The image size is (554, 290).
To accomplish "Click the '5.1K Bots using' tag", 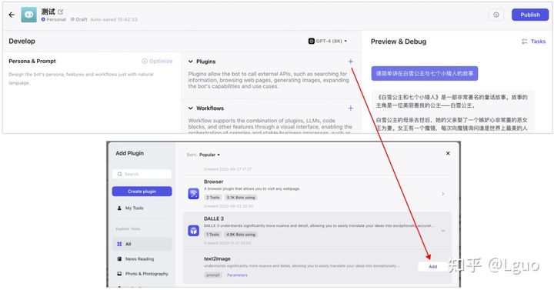I will click(x=241, y=198).
